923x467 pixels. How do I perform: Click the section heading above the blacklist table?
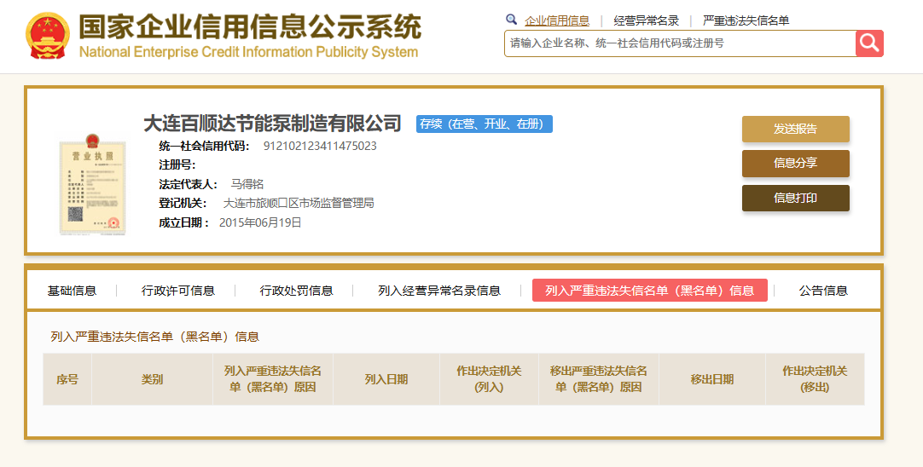tap(154, 337)
